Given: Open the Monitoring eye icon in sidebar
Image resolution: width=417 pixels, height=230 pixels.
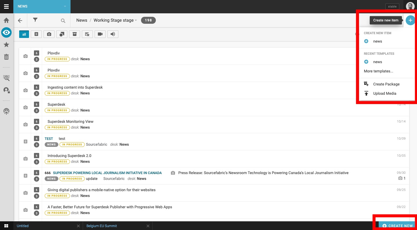Looking at the screenshot, I should (6, 32).
